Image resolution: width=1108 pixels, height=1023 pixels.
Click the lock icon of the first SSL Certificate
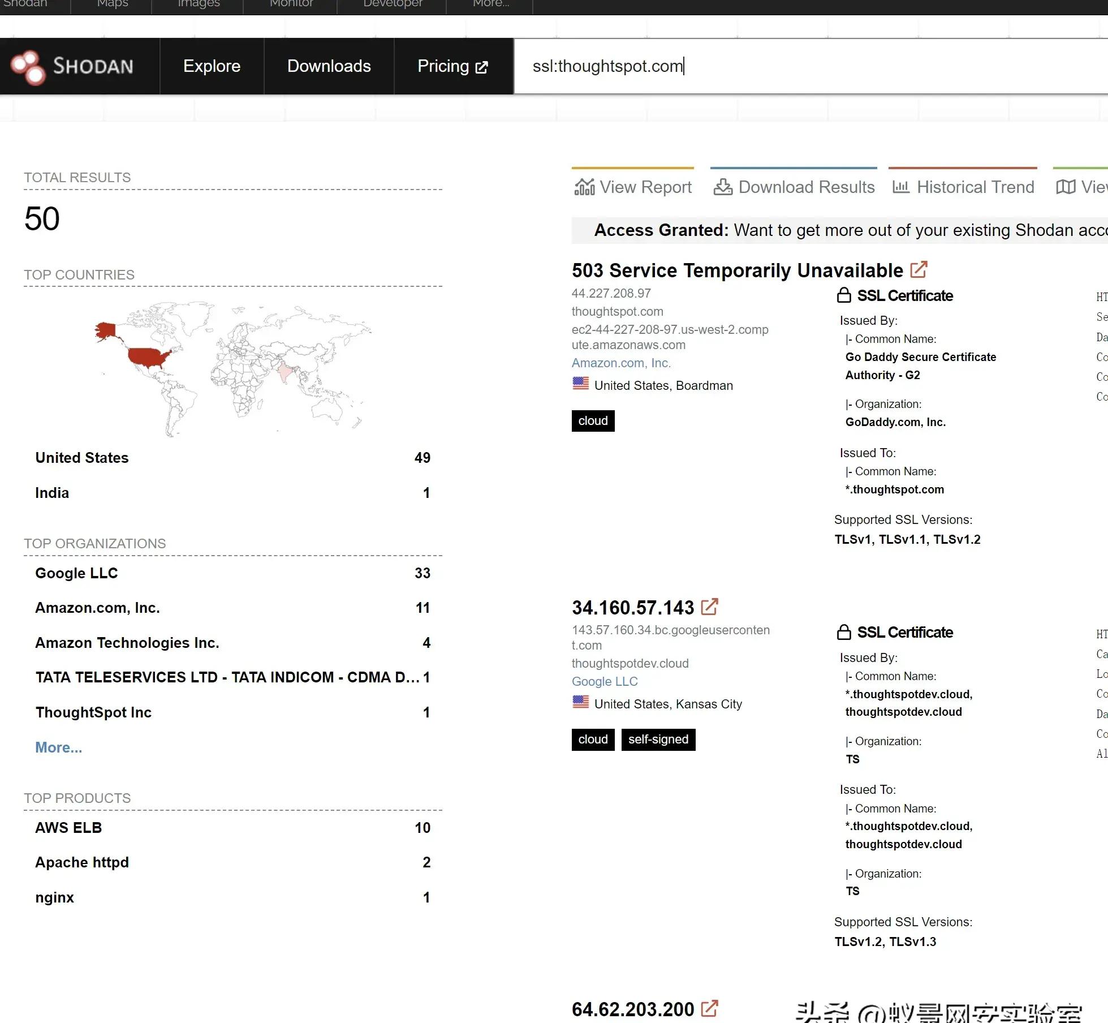click(844, 295)
